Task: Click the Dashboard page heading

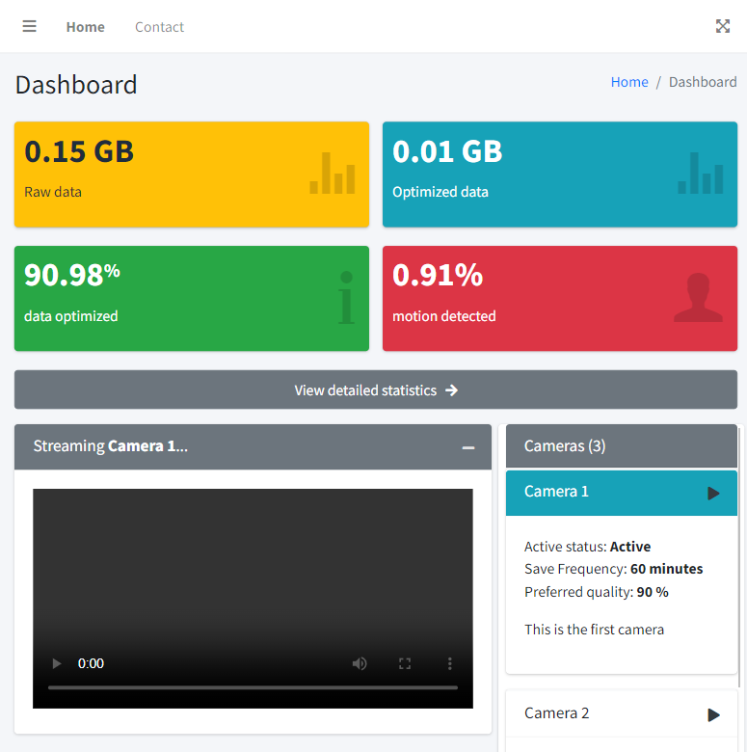Action: tap(76, 85)
